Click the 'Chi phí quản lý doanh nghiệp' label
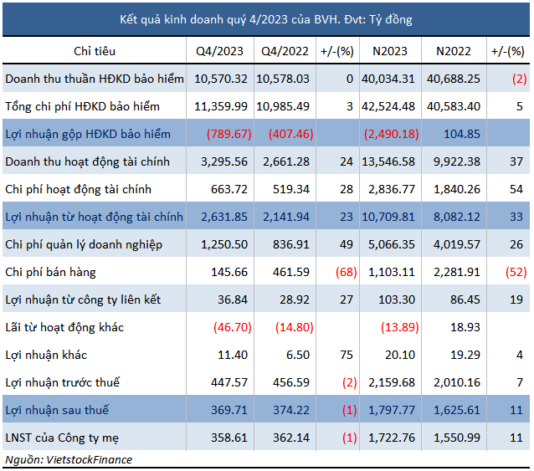534x471 pixels. 84,244
